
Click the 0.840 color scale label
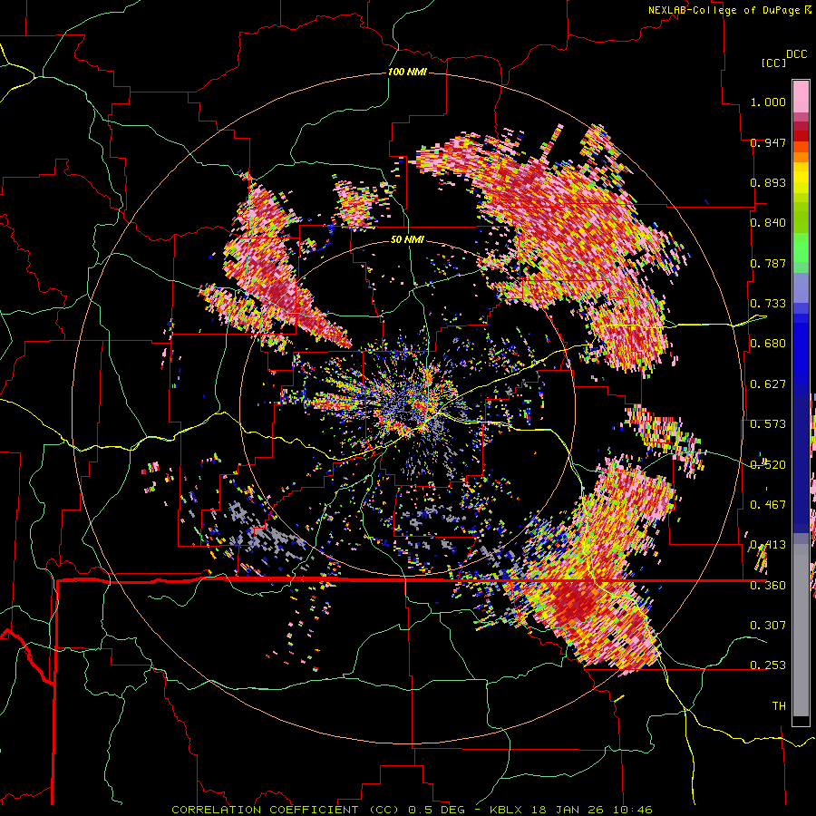[x=768, y=223]
